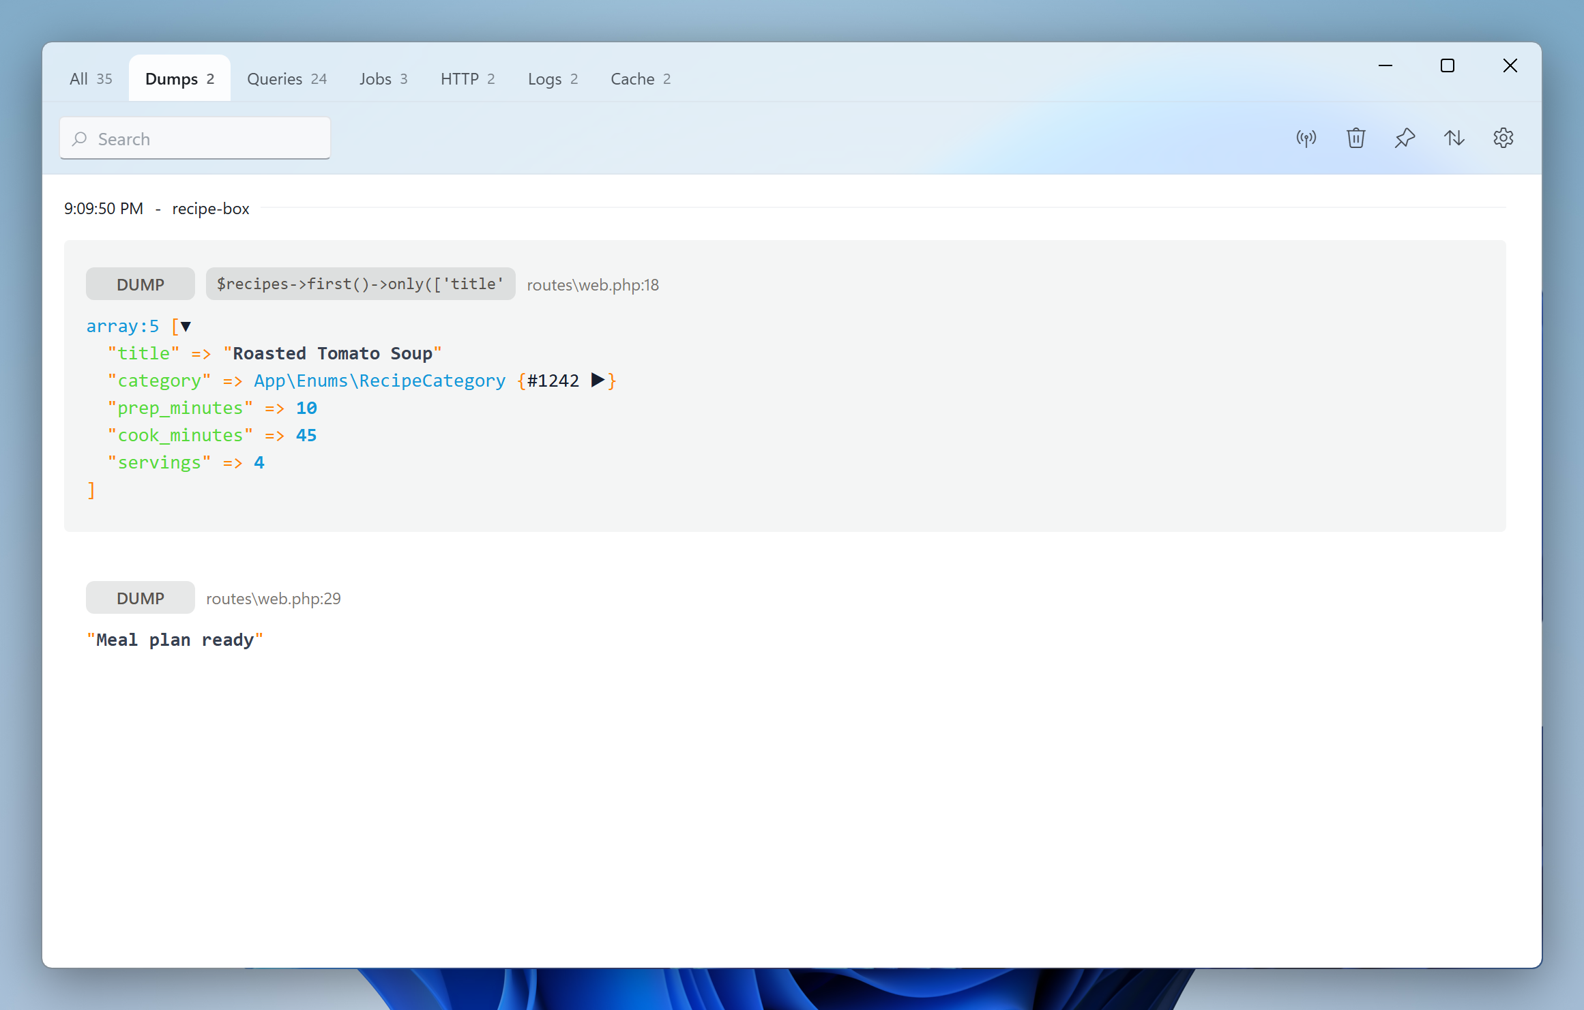The width and height of the screenshot is (1584, 1010).
Task: Click the App\Enums\RecipeCategory class name
Action: 379,381
